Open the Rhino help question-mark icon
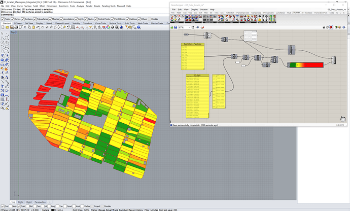 [138, 27]
